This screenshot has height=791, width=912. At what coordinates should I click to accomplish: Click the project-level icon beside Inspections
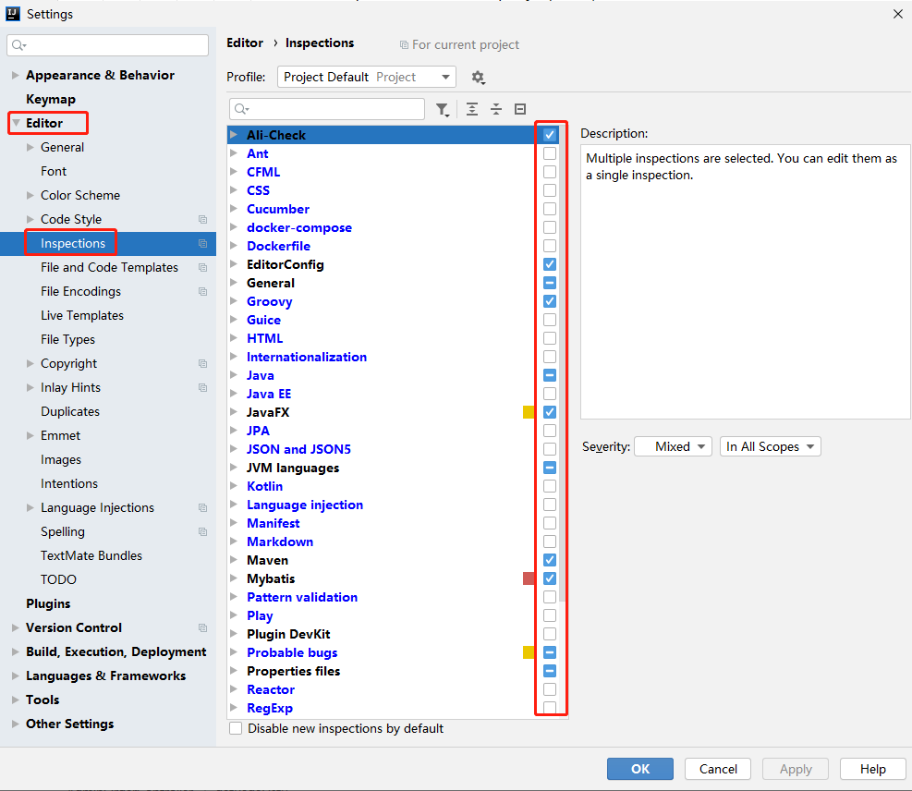(x=203, y=243)
